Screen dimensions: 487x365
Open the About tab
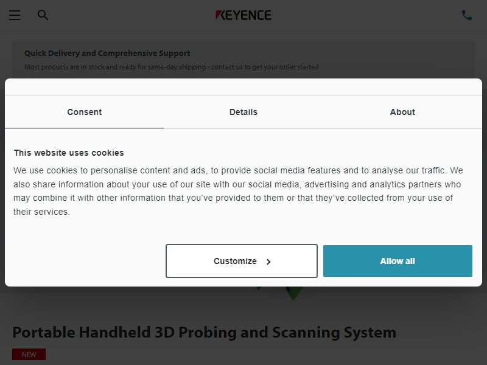point(402,112)
